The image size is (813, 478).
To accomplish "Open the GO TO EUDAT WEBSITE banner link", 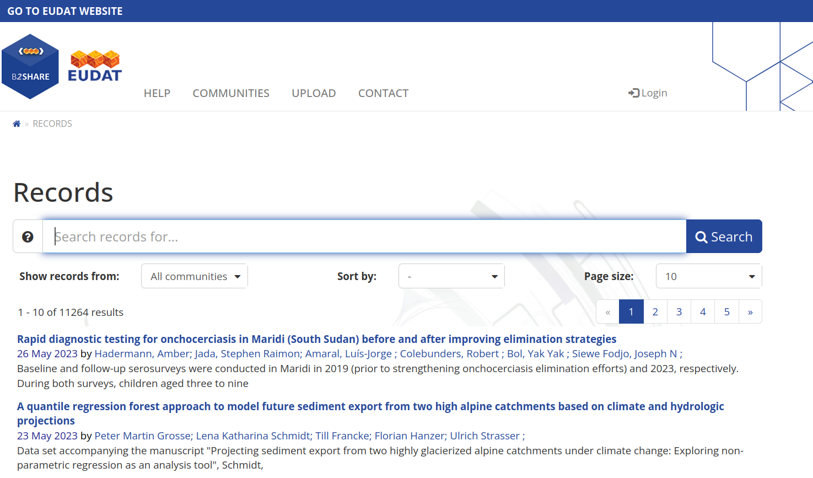I will pos(64,10).
